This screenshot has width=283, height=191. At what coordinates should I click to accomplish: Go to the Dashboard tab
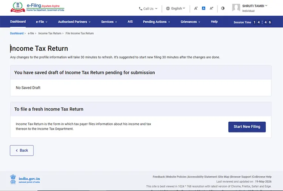[x=18, y=21]
